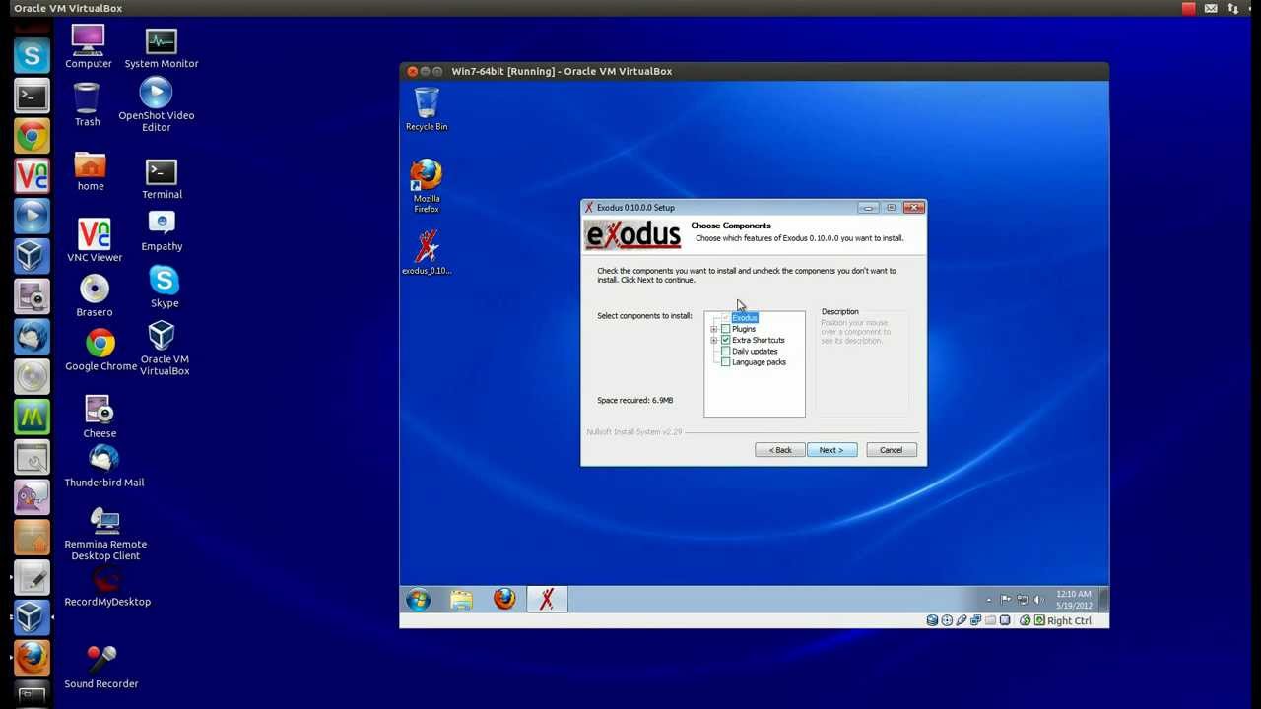Viewport: 1261px width, 709px height.
Task: Tick the Language packs checkbox
Action: click(726, 362)
